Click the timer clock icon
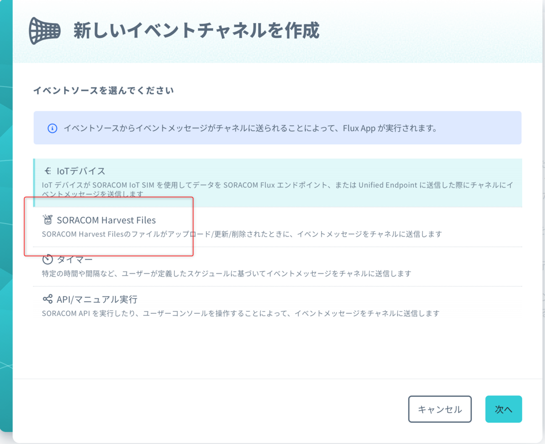The height and width of the screenshot is (444, 545). click(48, 260)
